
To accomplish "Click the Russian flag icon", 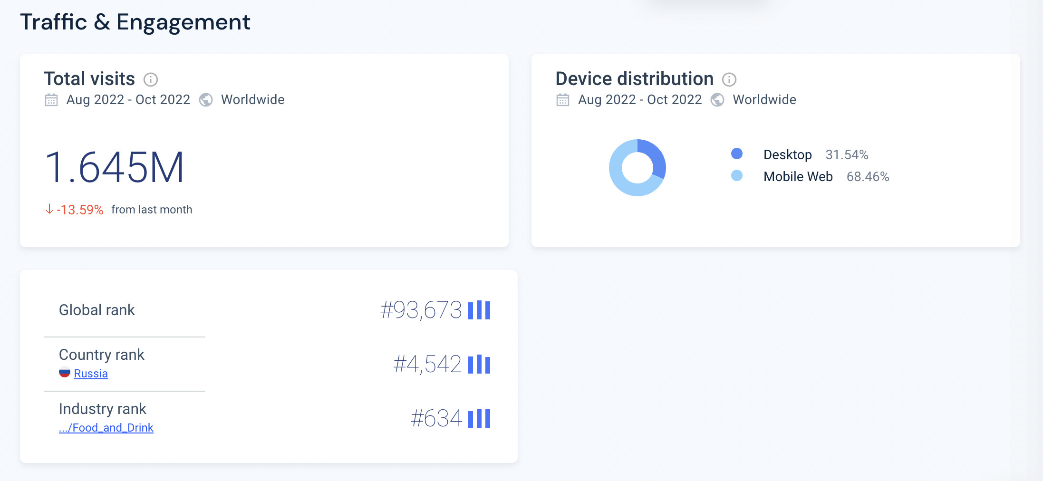I will point(65,373).
